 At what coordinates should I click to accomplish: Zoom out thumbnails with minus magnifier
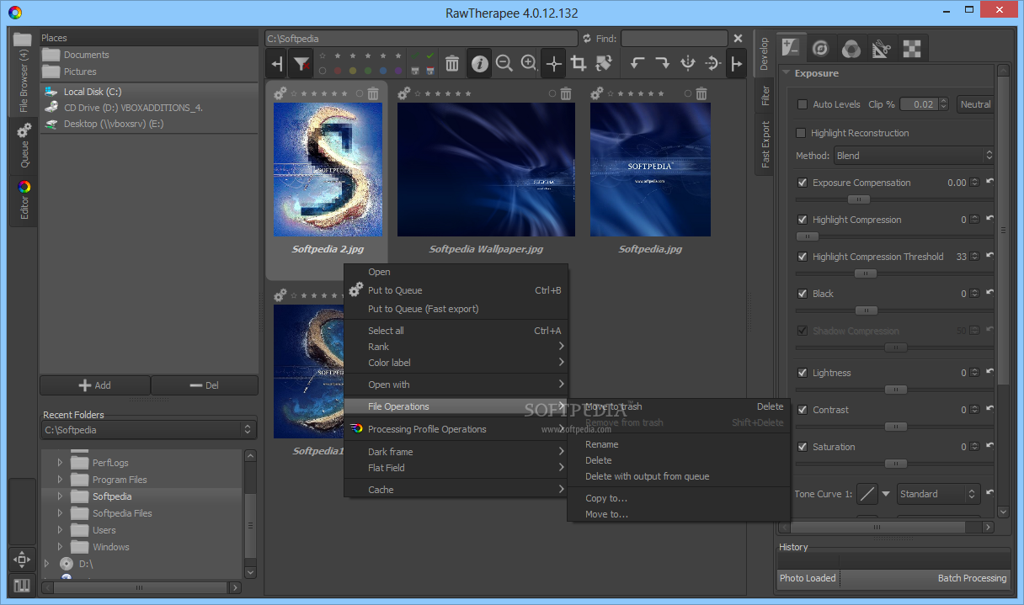[504, 63]
